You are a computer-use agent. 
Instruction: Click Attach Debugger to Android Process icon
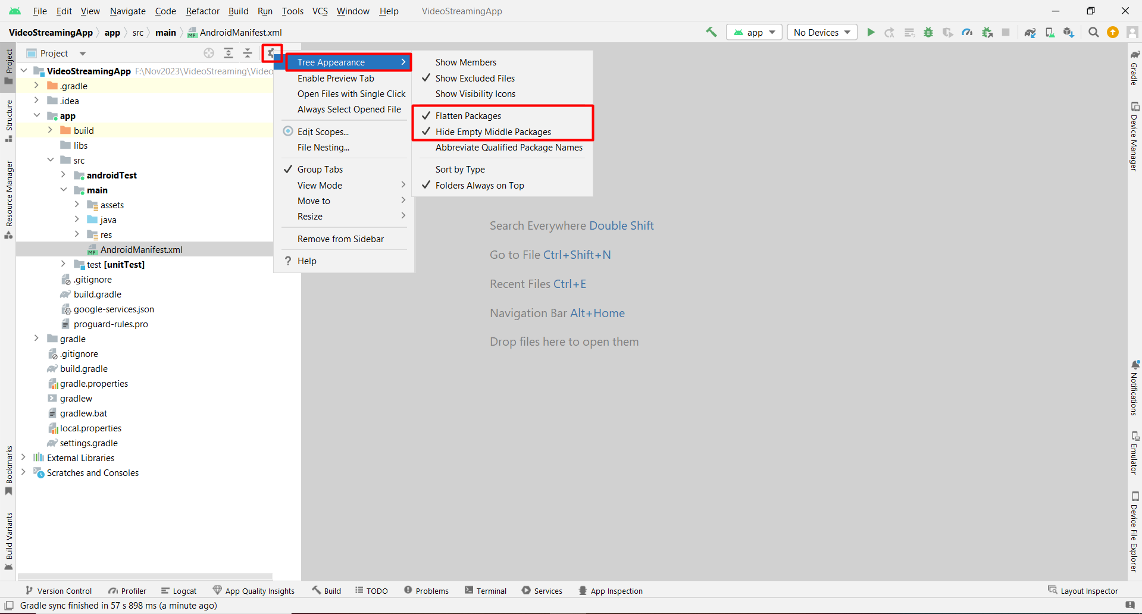[x=987, y=32]
